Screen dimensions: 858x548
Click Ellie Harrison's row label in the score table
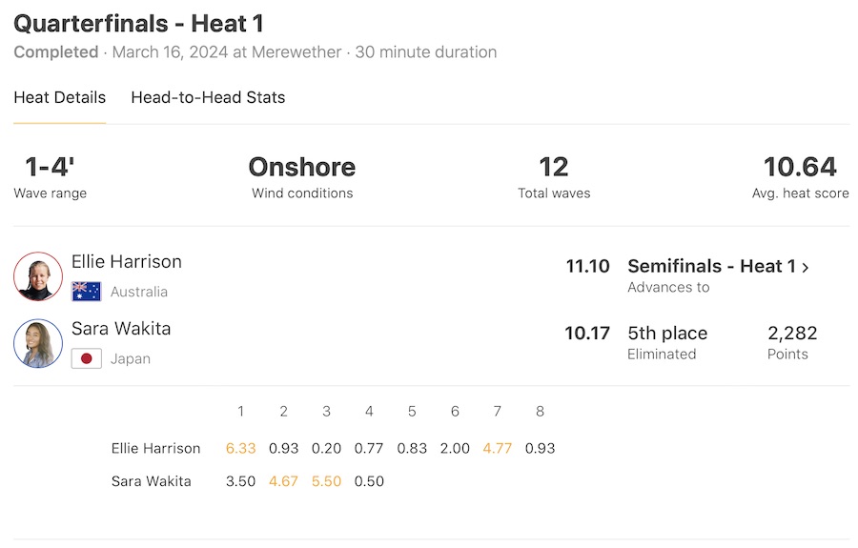(x=155, y=448)
